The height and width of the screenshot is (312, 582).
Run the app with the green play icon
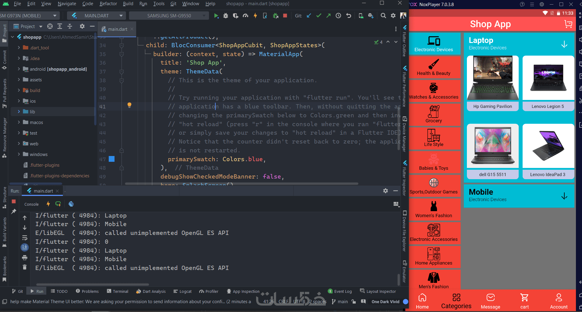(216, 16)
